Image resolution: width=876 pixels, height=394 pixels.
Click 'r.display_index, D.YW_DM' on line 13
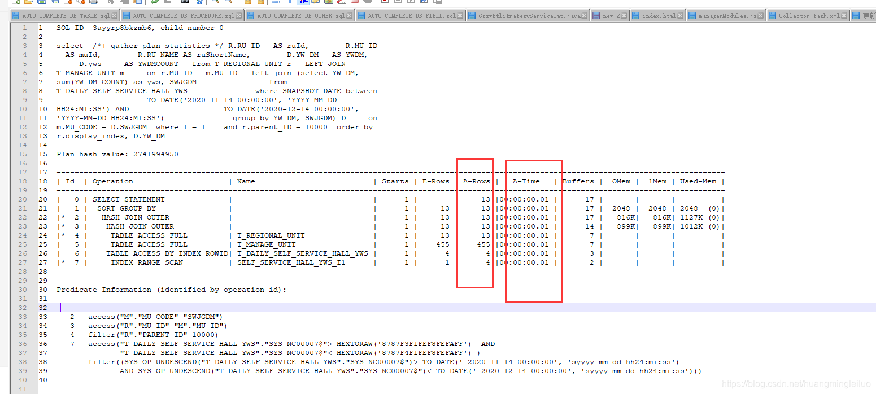point(111,136)
